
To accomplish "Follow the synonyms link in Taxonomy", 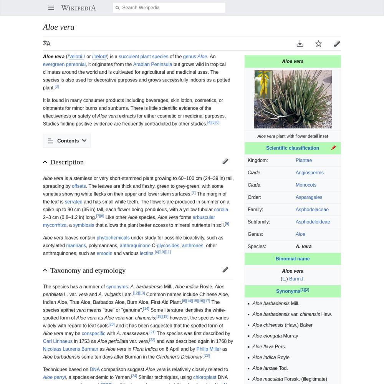I will [117, 287].
